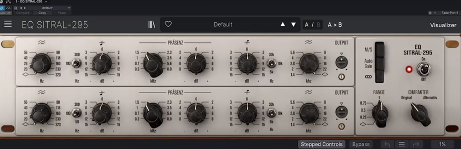The width and height of the screenshot is (461, 149).
Task: Click the L channel indicator badge
Action: pos(342,77)
